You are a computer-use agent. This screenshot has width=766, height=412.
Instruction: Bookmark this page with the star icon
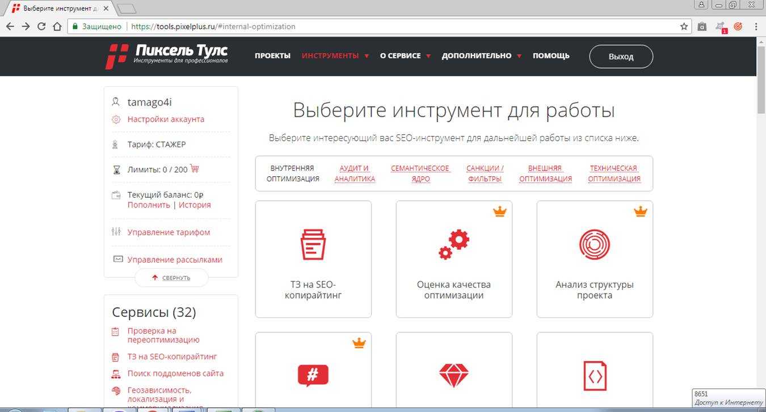[x=684, y=26]
